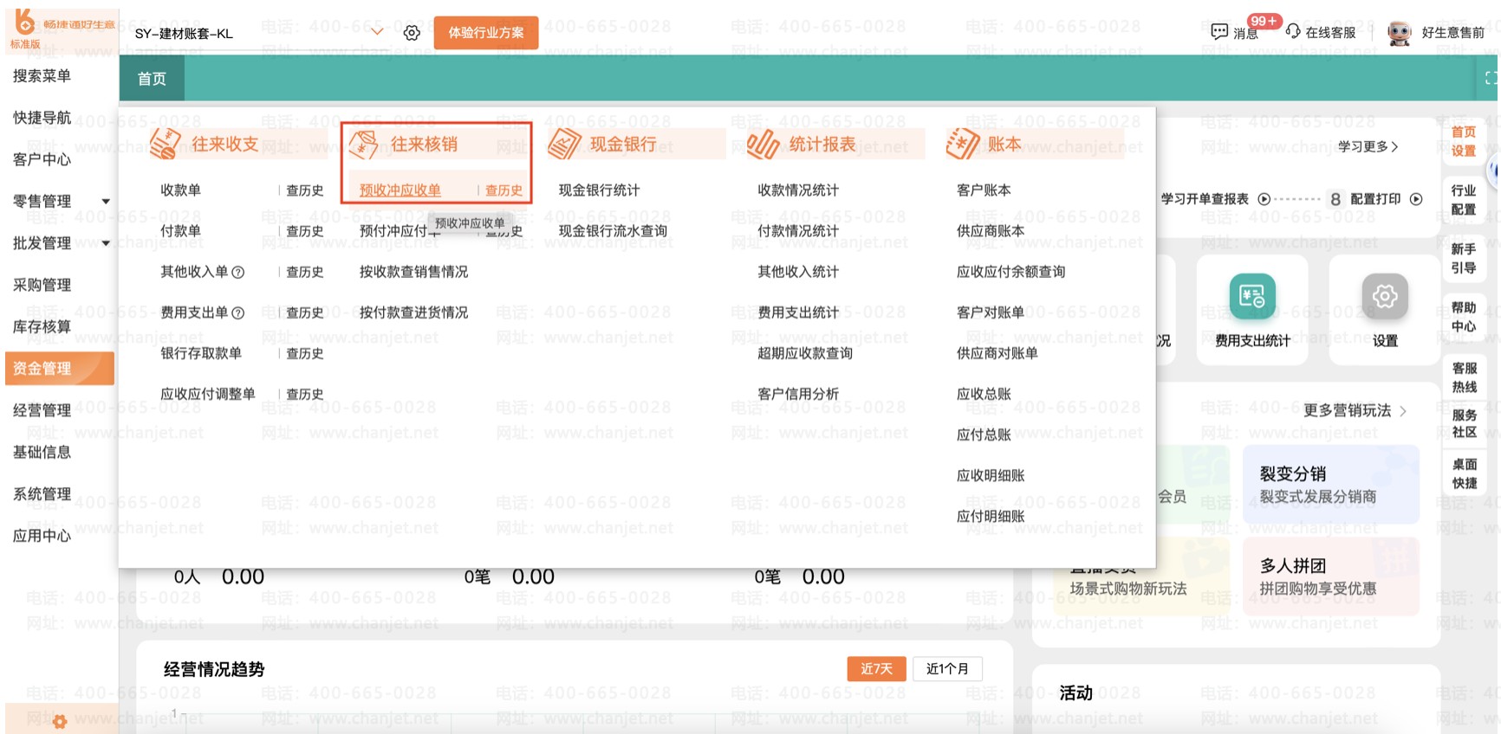Click 帮助中心 on right rail
This screenshot has width=1501, height=734.
click(x=1464, y=317)
